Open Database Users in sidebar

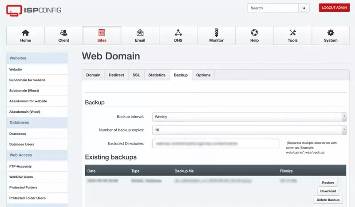tap(37, 144)
